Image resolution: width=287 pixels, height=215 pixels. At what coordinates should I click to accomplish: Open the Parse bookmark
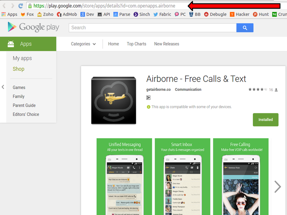coord(122,14)
